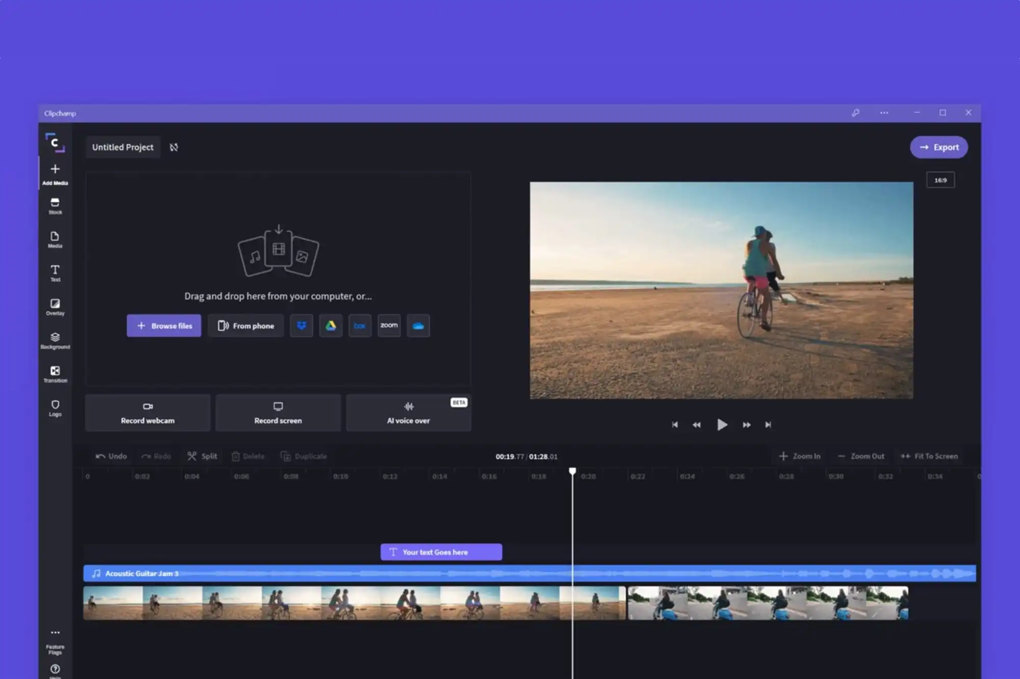Click Undo in the timeline toolbar

click(111, 456)
